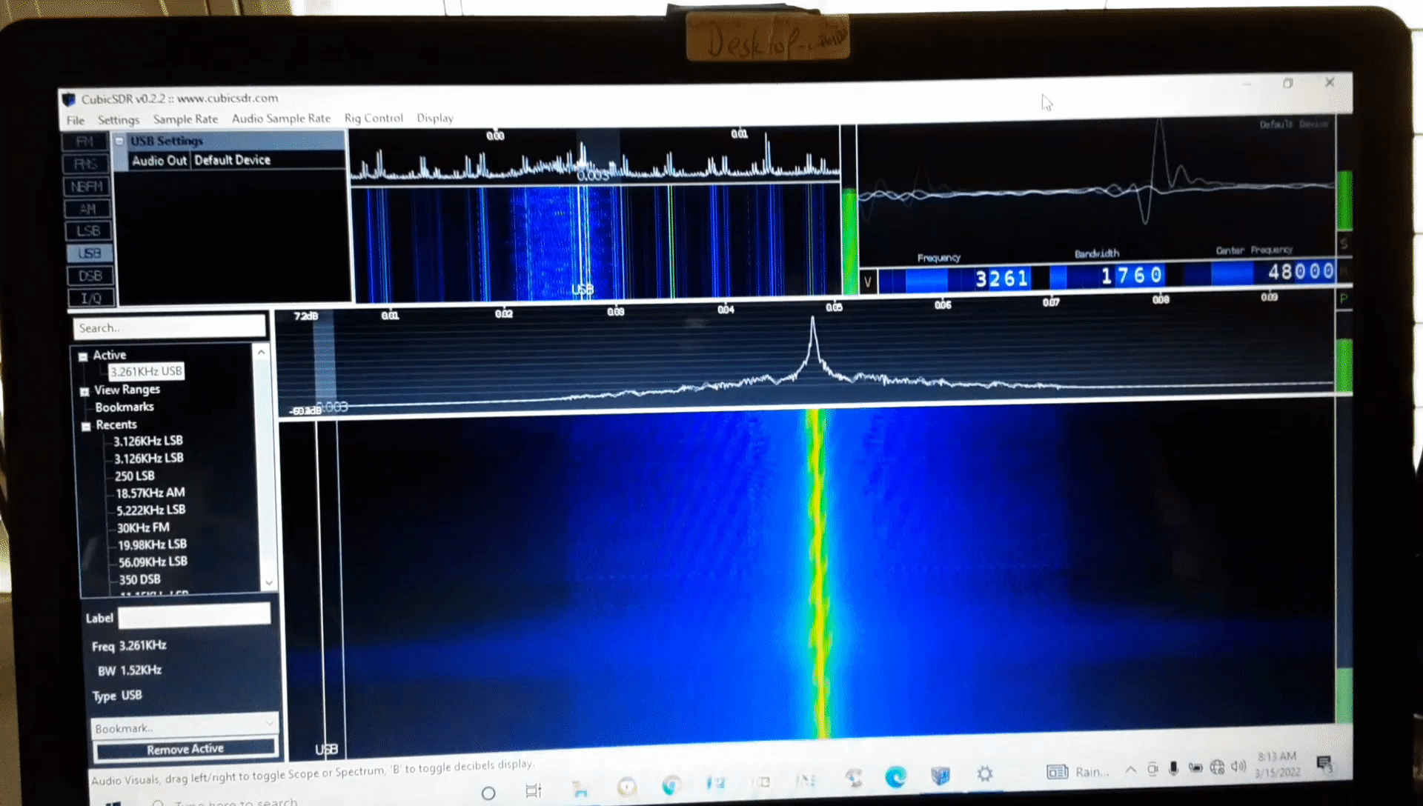Image resolution: width=1423 pixels, height=806 pixels.
Task: Switch to LSB demodulation mode
Action: [x=89, y=231]
